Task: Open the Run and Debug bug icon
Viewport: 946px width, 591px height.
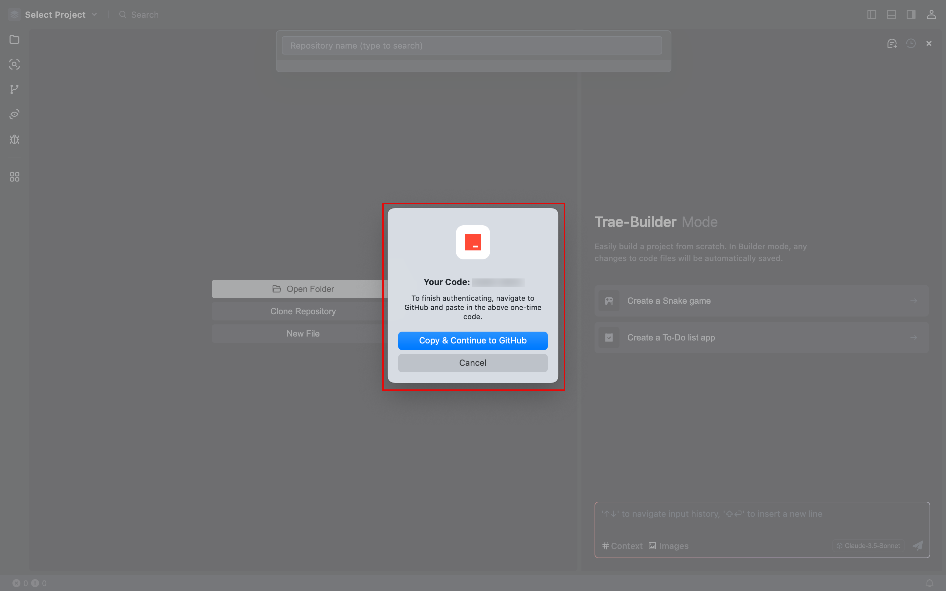Action: (x=14, y=139)
